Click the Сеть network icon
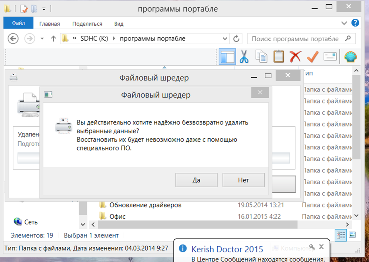This screenshot has height=262, width=369. [18, 221]
